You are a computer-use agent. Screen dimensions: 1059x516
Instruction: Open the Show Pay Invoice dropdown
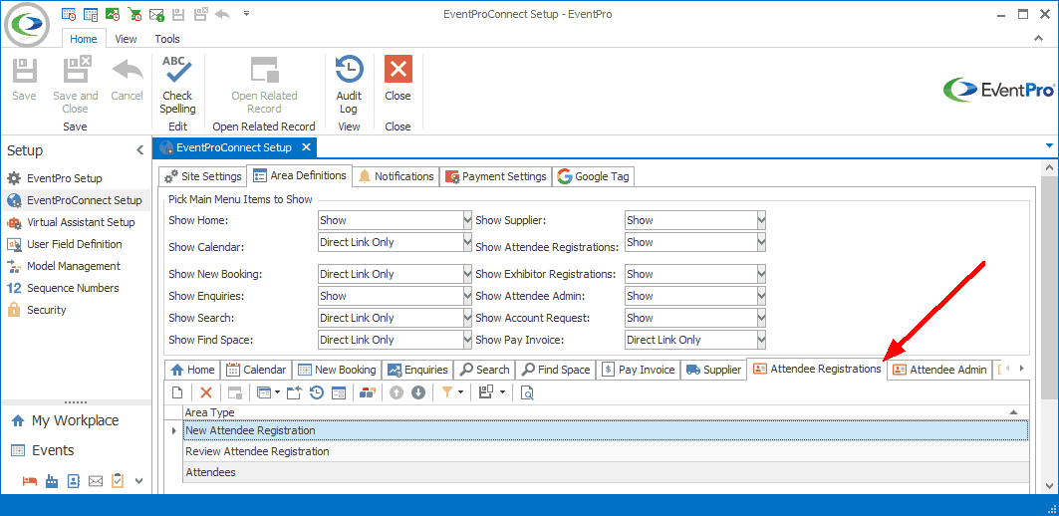[x=761, y=340]
